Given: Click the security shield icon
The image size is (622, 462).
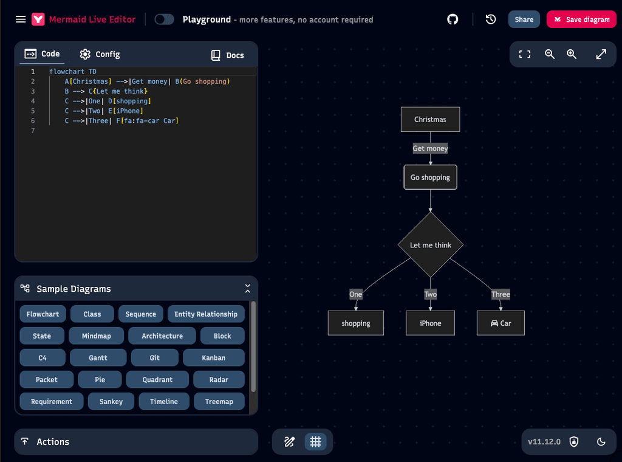Looking at the screenshot, I should [x=574, y=442].
